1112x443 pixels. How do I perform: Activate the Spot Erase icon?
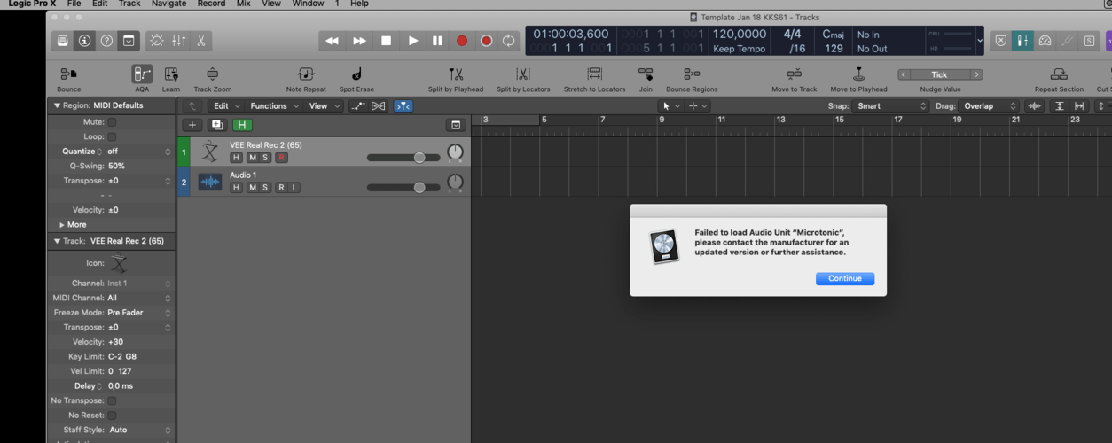coord(356,74)
